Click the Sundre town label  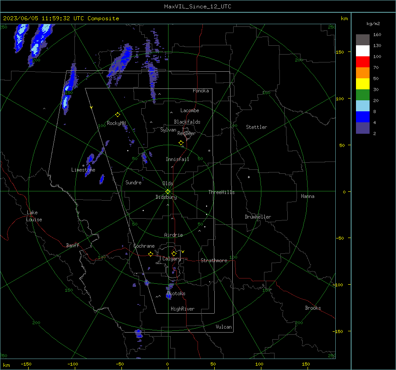point(133,182)
